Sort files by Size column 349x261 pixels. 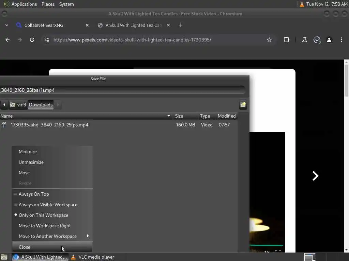pos(185,116)
